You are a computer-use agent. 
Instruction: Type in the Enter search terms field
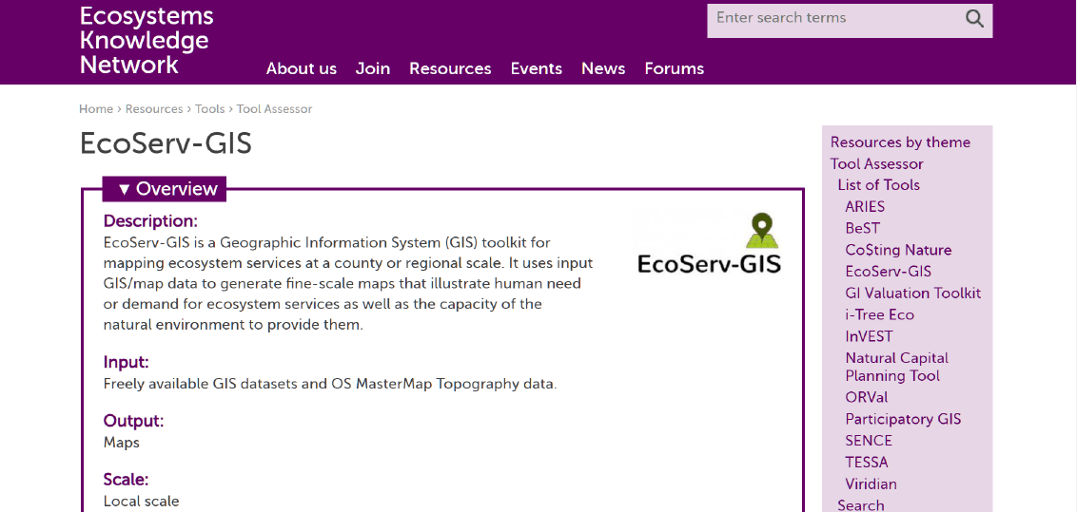(x=832, y=19)
